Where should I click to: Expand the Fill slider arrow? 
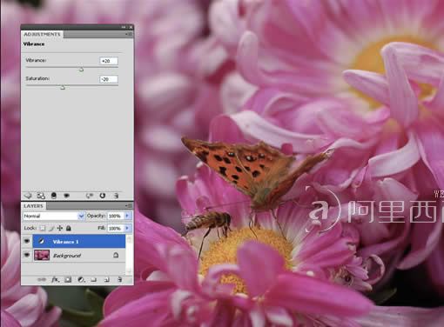click(127, 228)
